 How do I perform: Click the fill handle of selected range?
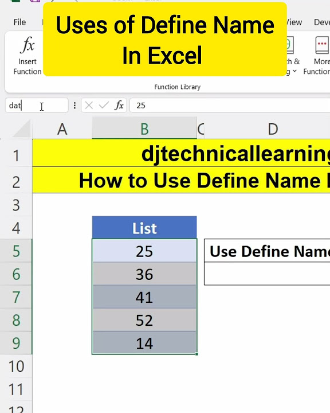(x=197, y=354)
